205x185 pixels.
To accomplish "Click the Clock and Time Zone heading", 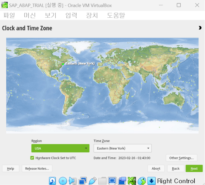I will point(27,28).
